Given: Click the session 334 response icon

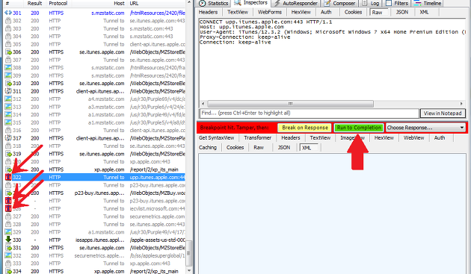Looking at the screenshot, I should click(x=8, y=271).
